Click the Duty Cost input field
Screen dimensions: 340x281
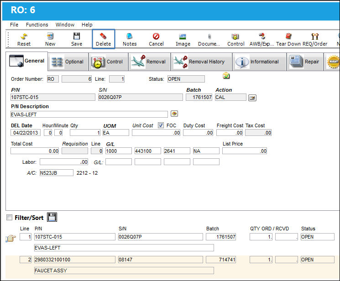point(198,133)
